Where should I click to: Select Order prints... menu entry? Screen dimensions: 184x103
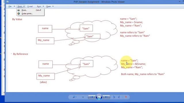pos(30,14)
